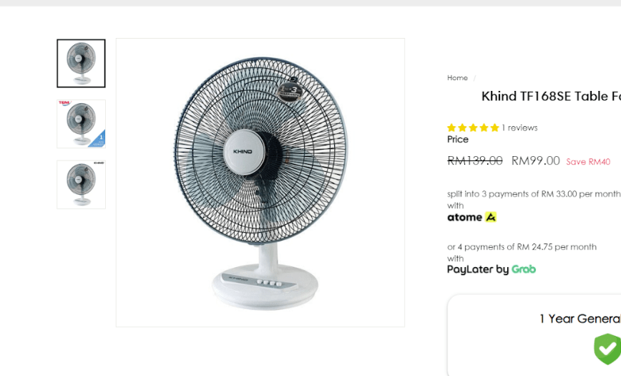Click the green Grab logo

[x=524, y=269]
